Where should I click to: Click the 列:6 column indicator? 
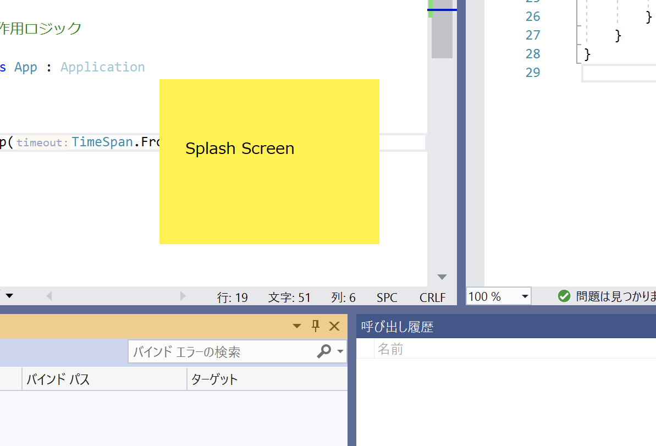tap(343, 297)
